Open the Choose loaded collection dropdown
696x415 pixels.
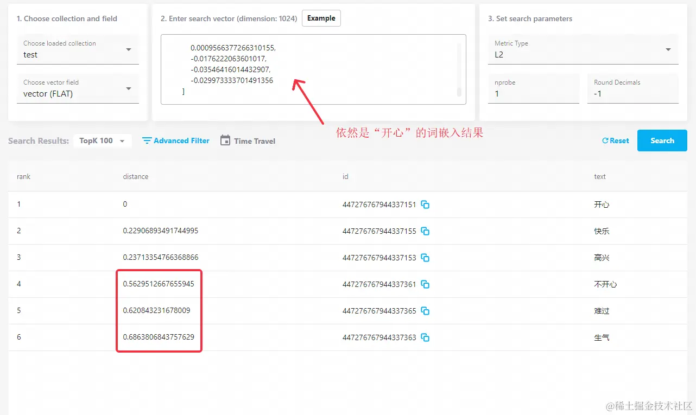pos(78,49)
